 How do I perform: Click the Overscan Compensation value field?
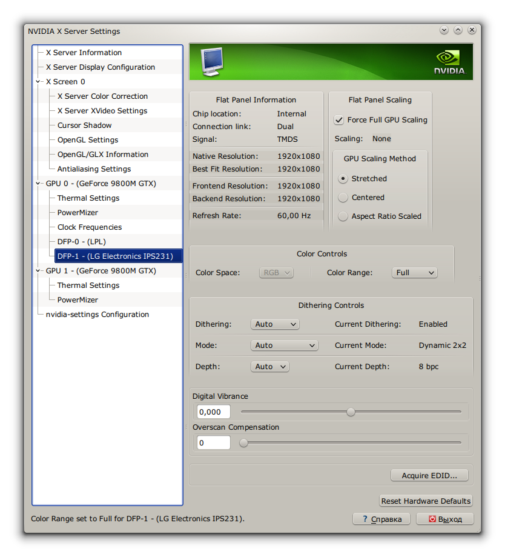[213, 443]
